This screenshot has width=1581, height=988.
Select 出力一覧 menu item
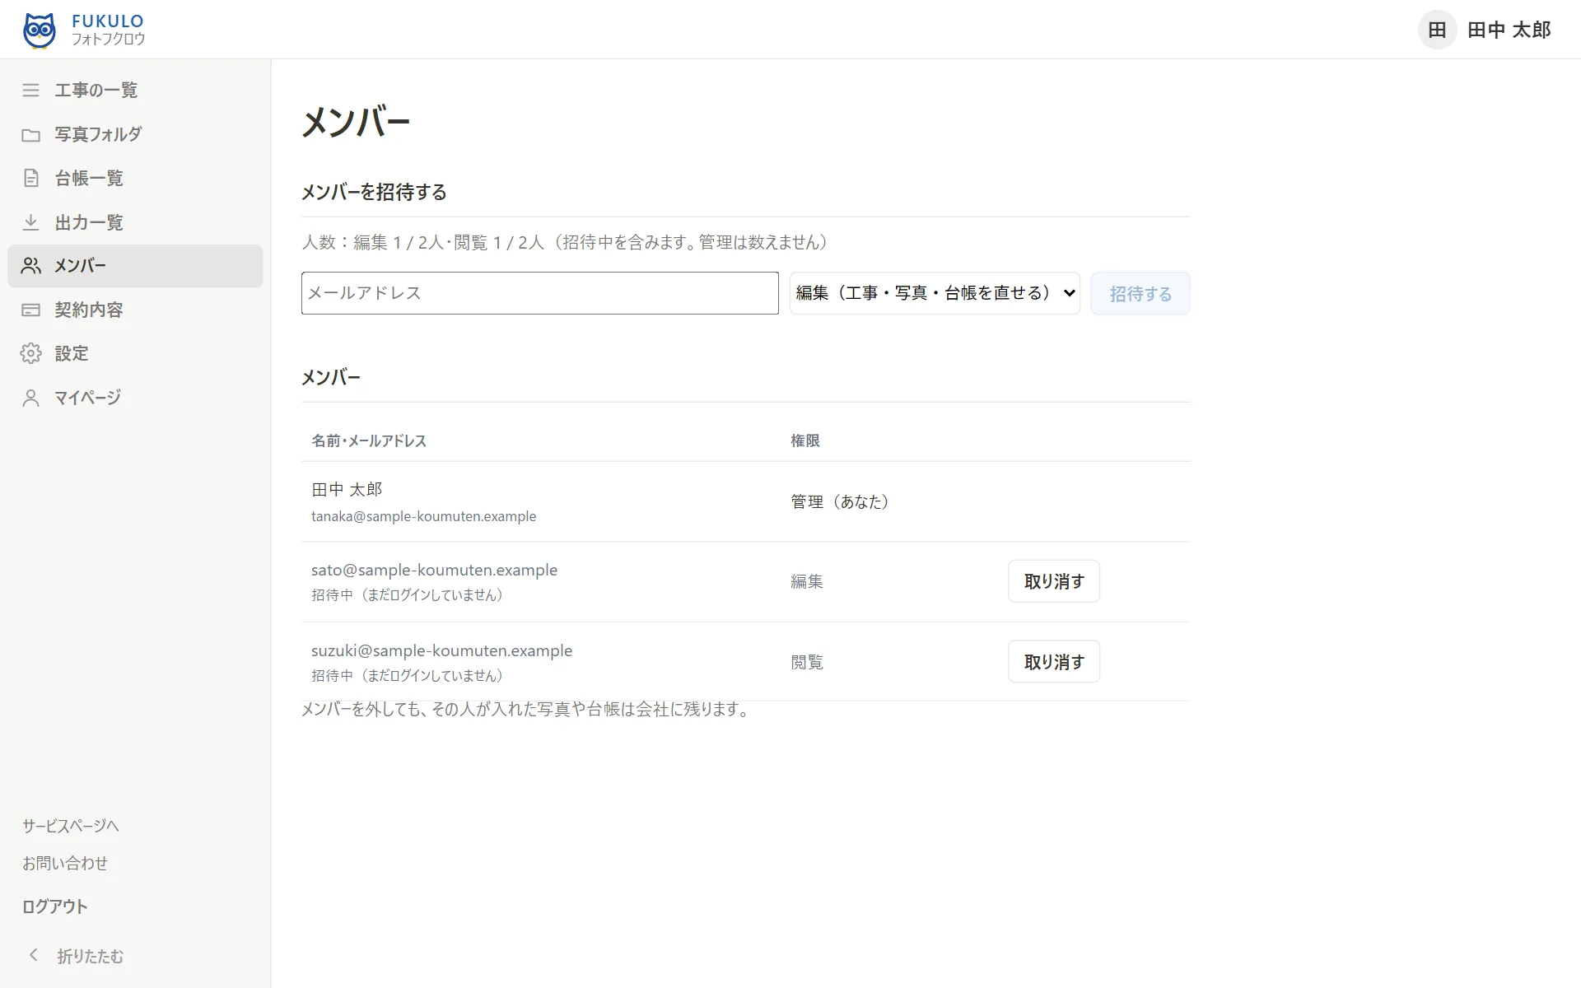coord(135,222)
